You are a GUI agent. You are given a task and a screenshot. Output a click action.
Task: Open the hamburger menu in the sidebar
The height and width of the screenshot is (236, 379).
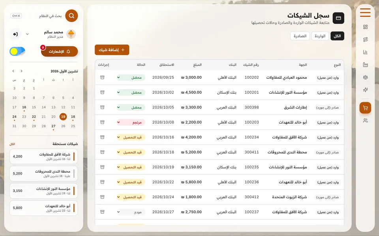click(x=365, y=13)
